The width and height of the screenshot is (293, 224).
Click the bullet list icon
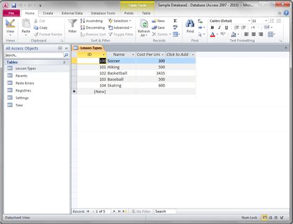tap(272, 21)
